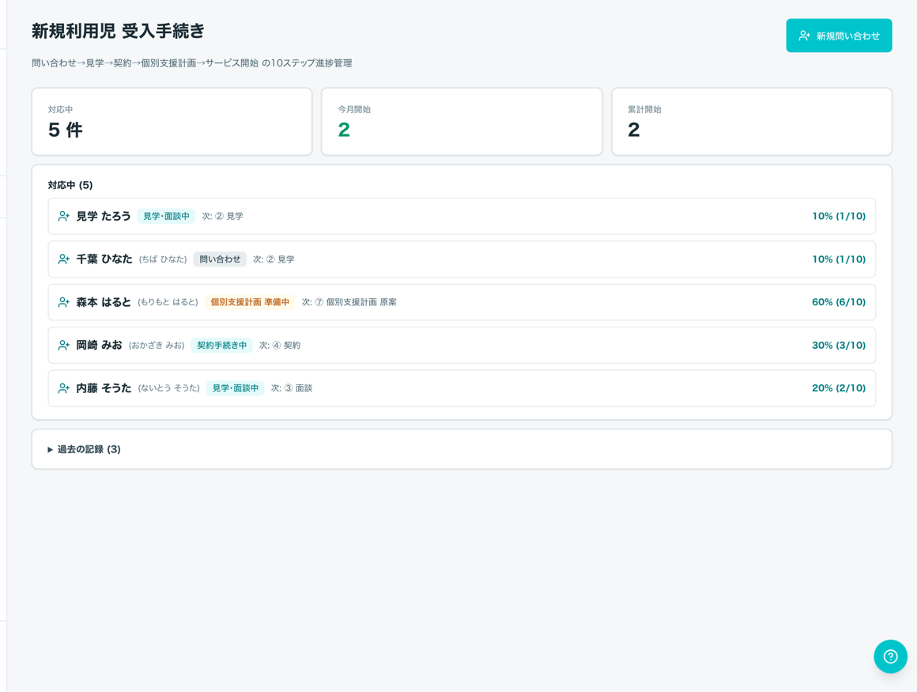The width and height of the screenshot is (917, 692).
Task: Click the (おかざき みお) reading text
Action: pos(157,345)
